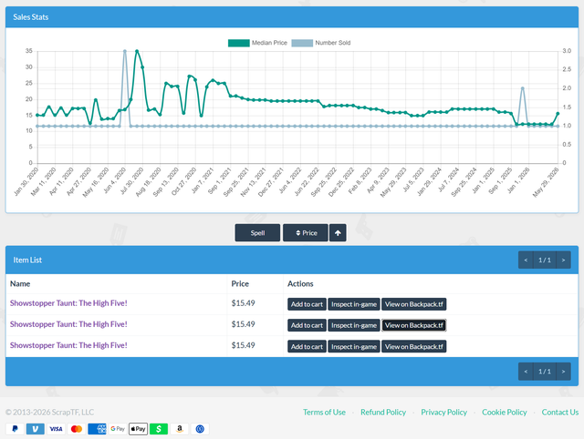The height and width of the screenshot is (439, 584).
Task: Click the Visa card icon
Action: click(x=56, y=429)
